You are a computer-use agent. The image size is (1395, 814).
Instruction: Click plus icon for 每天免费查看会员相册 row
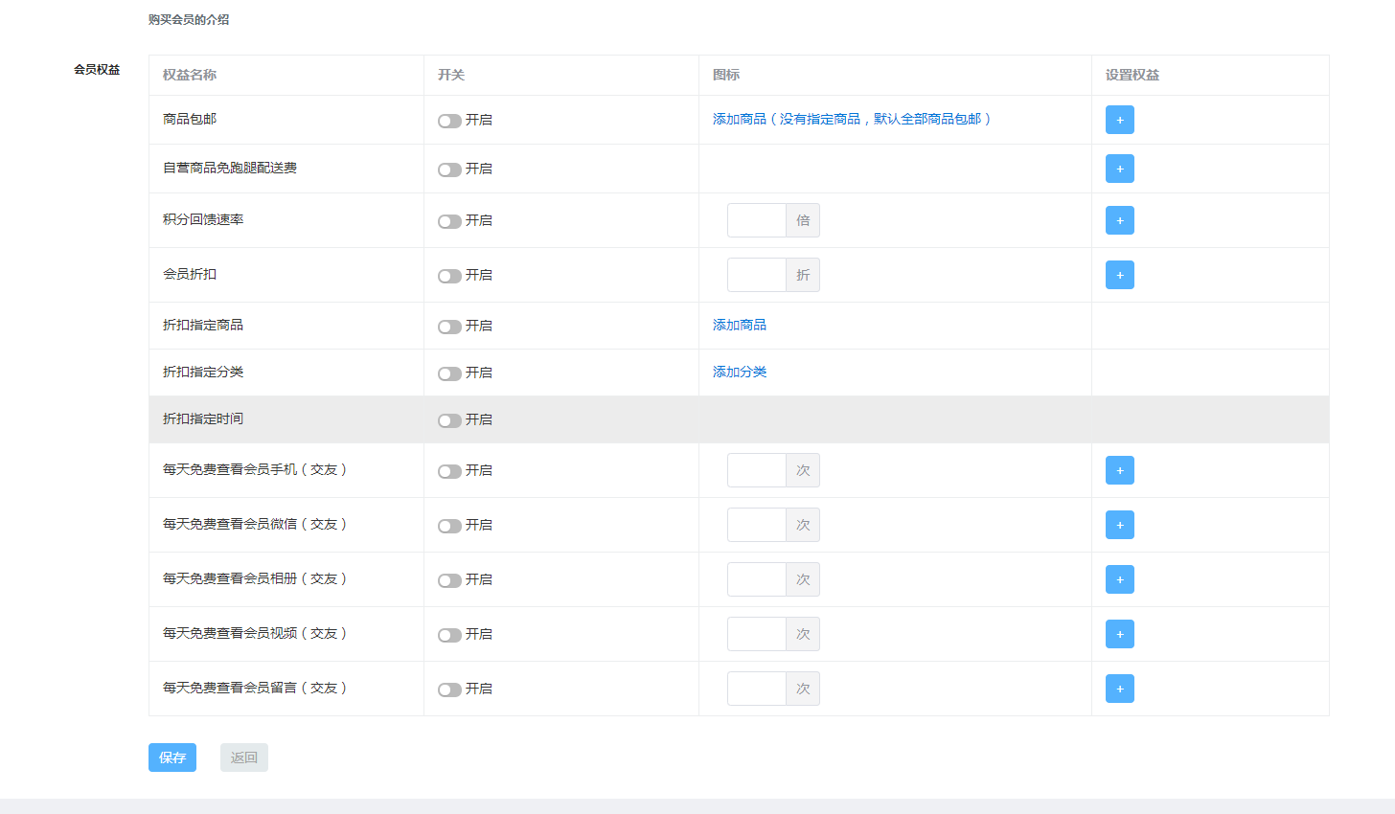[x=1119, y=579]
